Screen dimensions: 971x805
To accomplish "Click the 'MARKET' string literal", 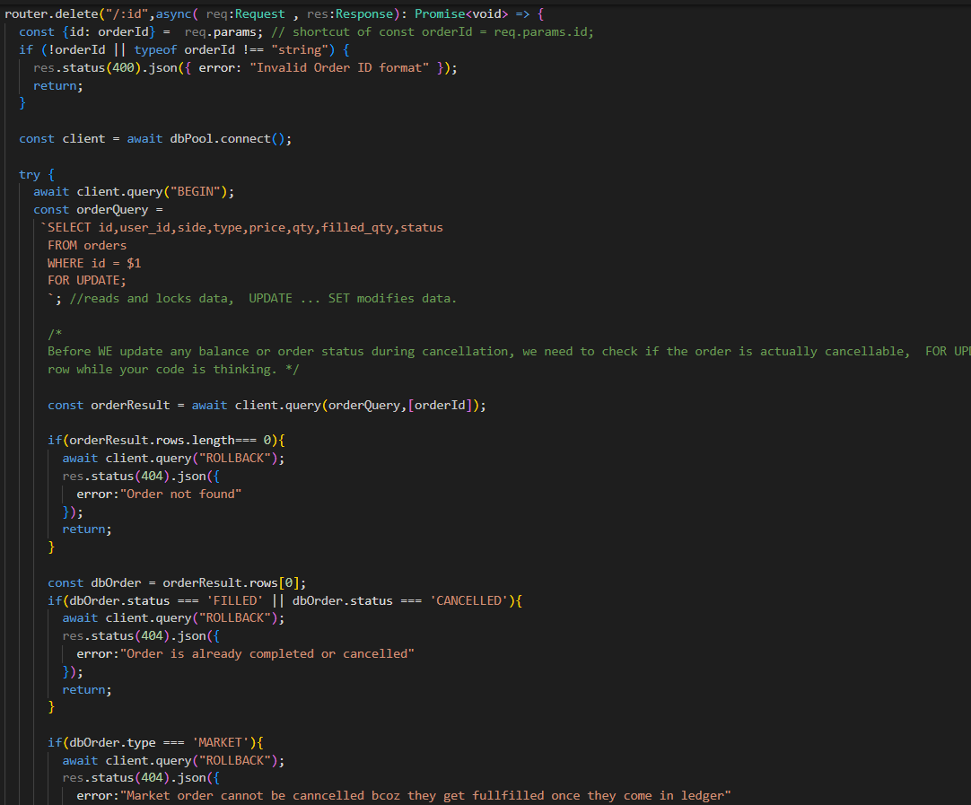I will 220,742.
